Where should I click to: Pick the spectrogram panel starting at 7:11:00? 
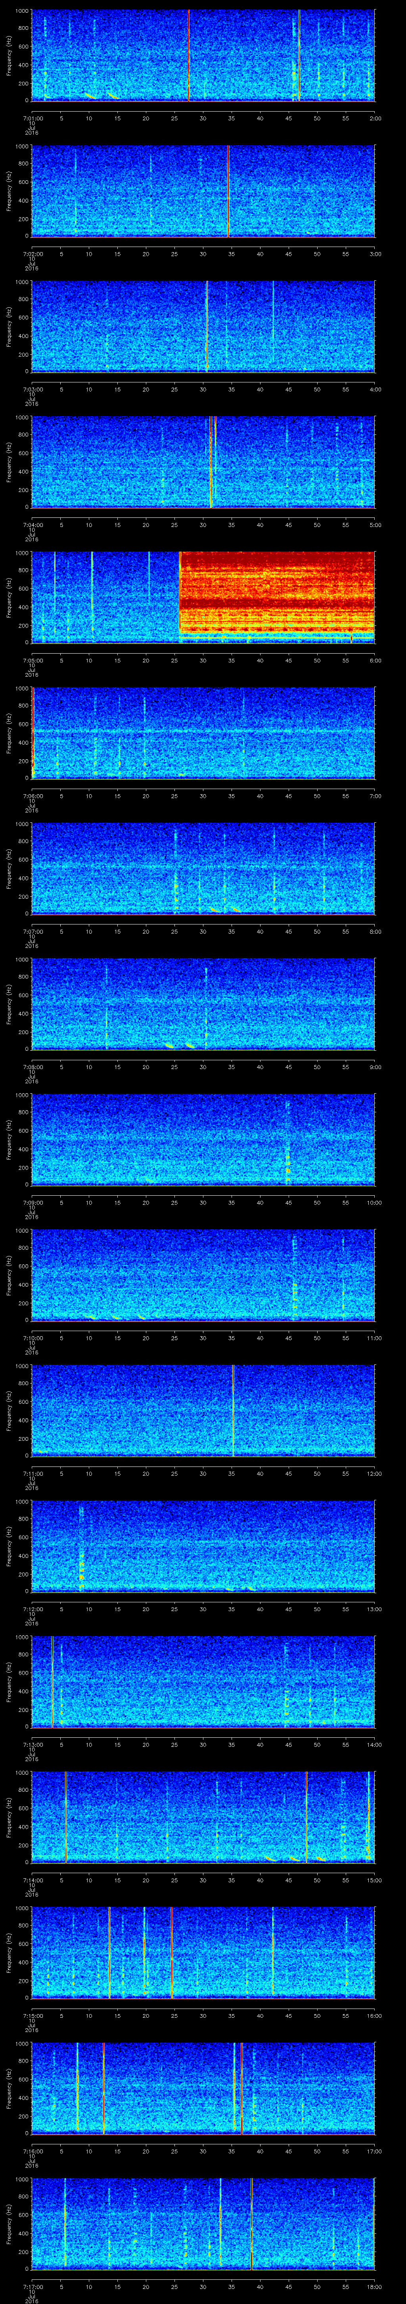203,1410
